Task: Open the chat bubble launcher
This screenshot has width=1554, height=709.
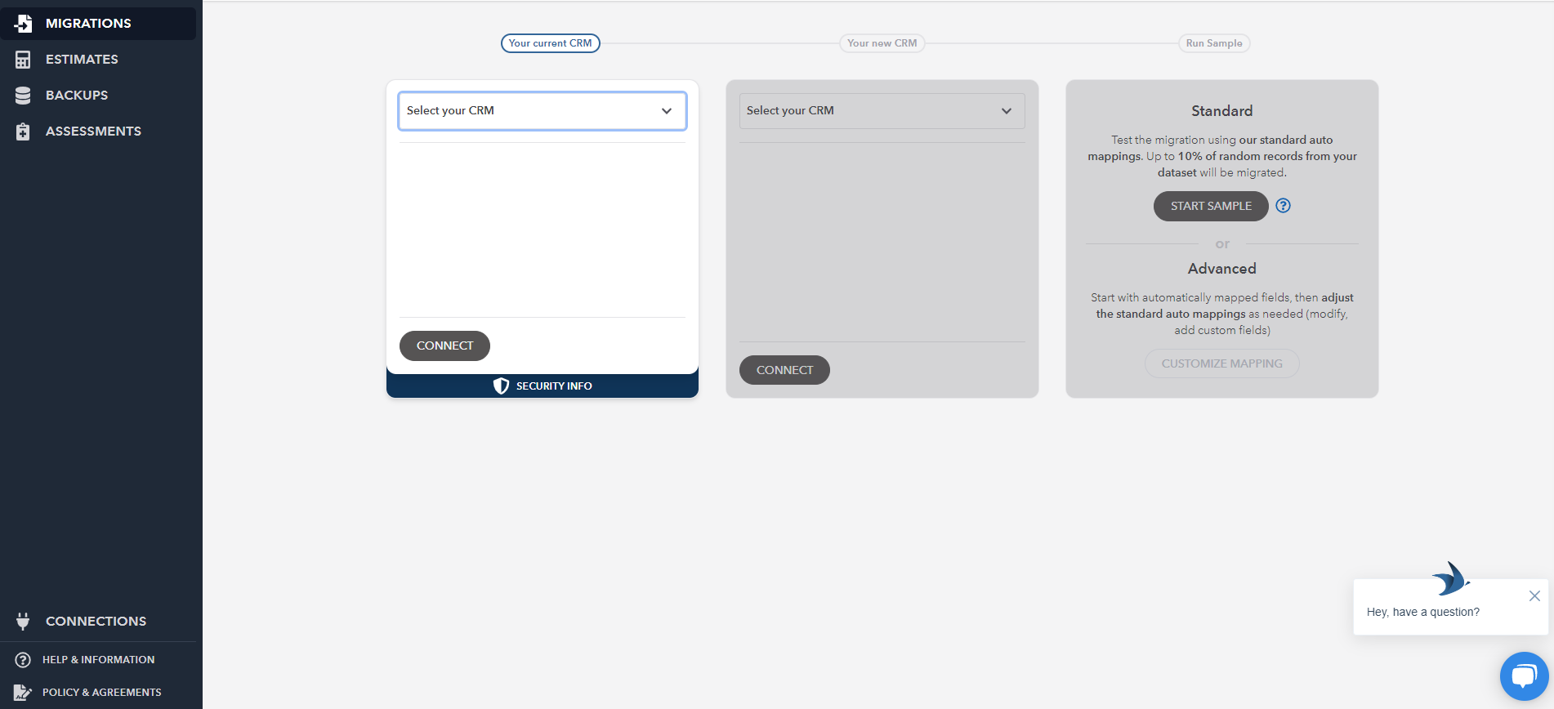Action: coord(1525,676)
